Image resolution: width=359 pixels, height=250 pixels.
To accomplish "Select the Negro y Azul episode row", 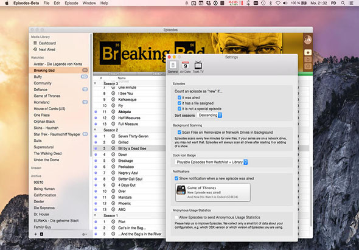I will [x=130, y=173].
